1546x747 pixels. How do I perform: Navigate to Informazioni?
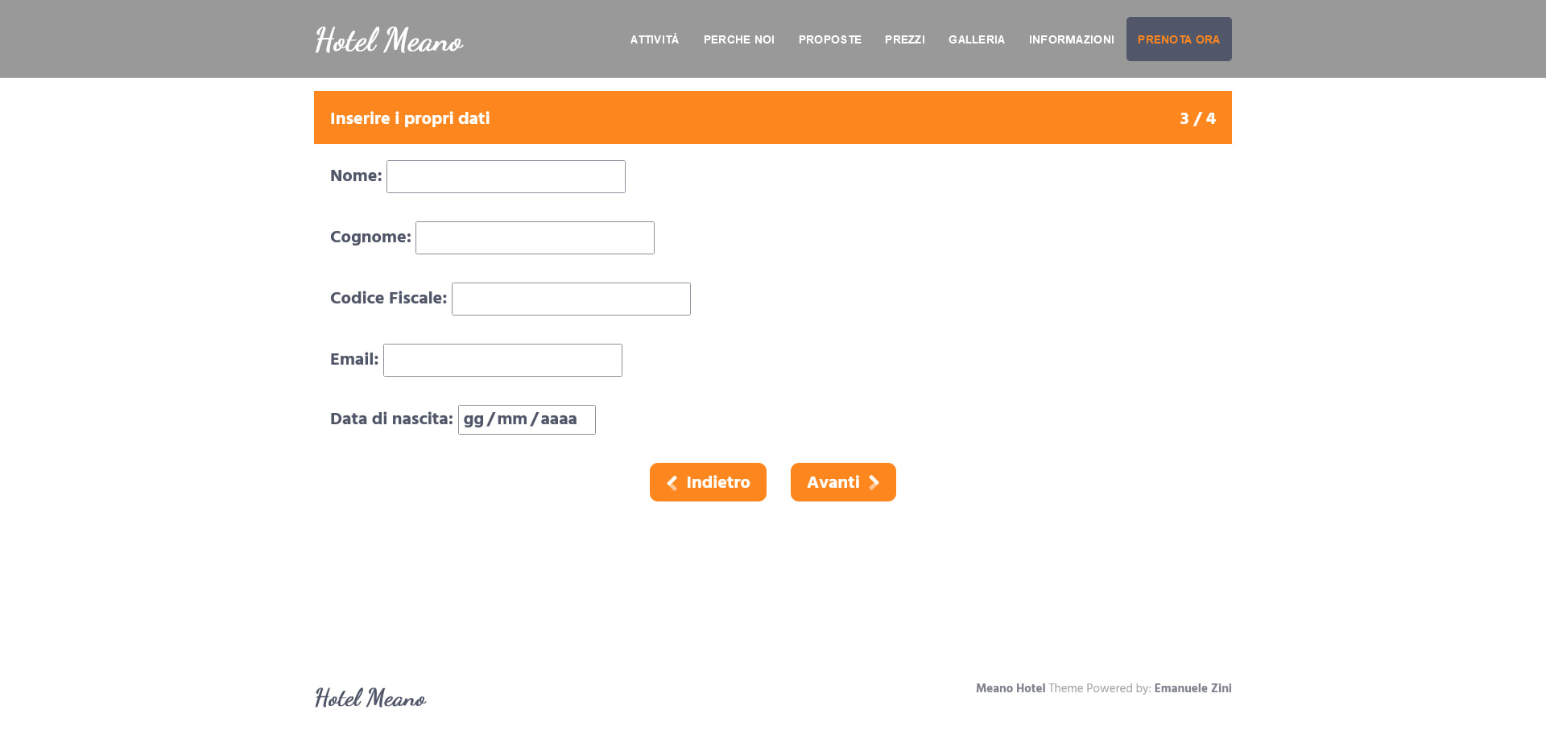[1071, 39]
